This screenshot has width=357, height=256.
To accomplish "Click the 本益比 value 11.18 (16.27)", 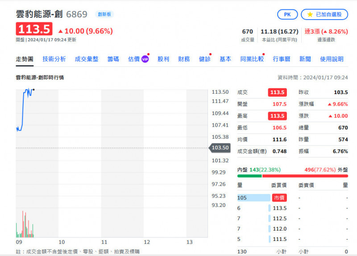I will pyautogui.click(x=279, y=32).
